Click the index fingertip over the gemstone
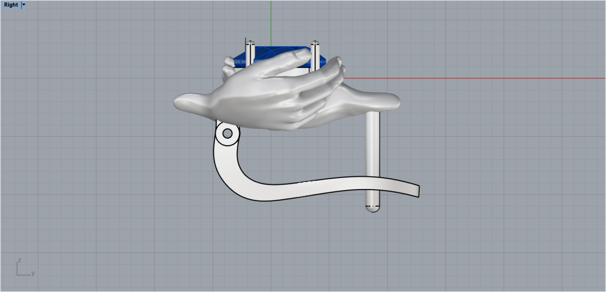Viewport: 606px width, 292px height. point(305,52)
